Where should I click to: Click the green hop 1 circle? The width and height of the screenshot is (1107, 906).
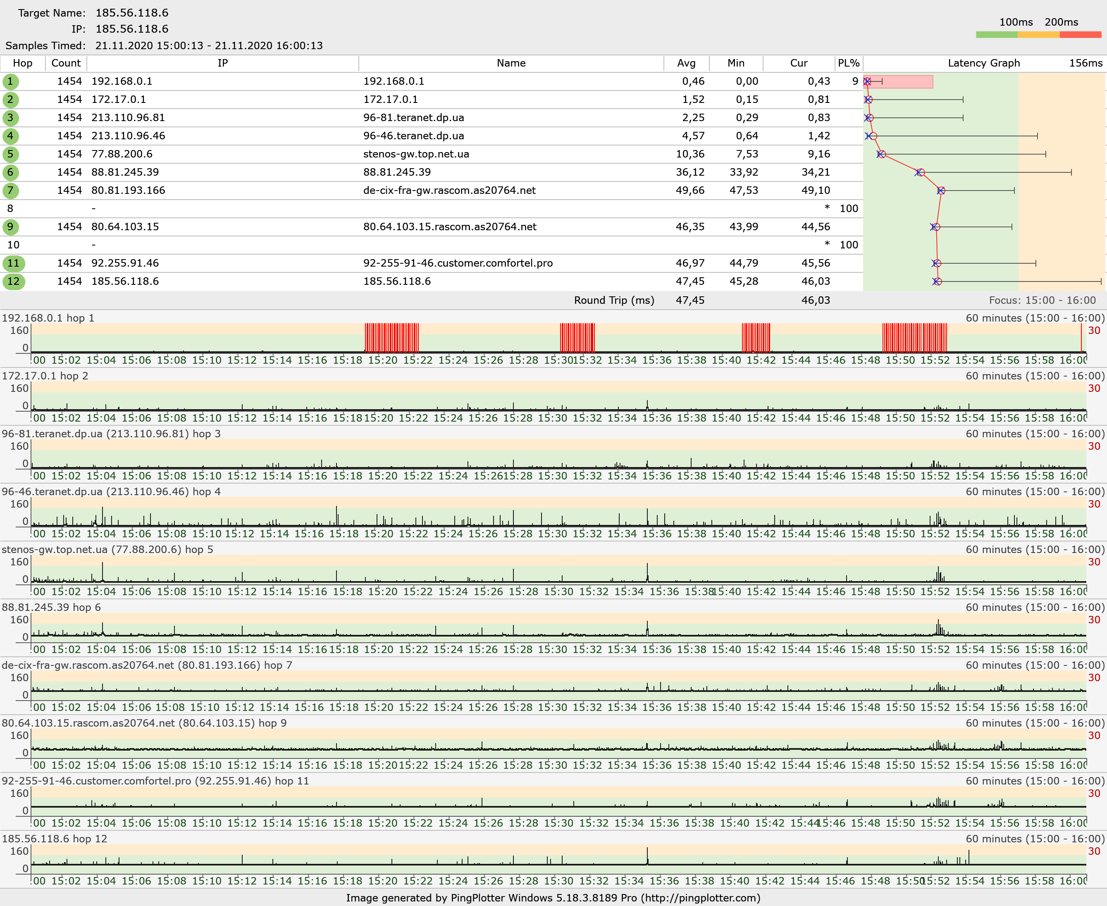[10, 81]
